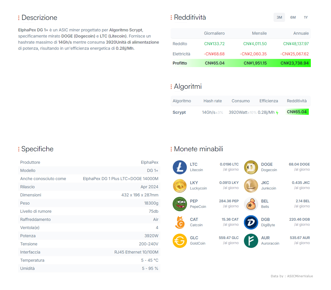Select monthly profit CN¥1,951.15
331x290 pixels.
[255, 63]
